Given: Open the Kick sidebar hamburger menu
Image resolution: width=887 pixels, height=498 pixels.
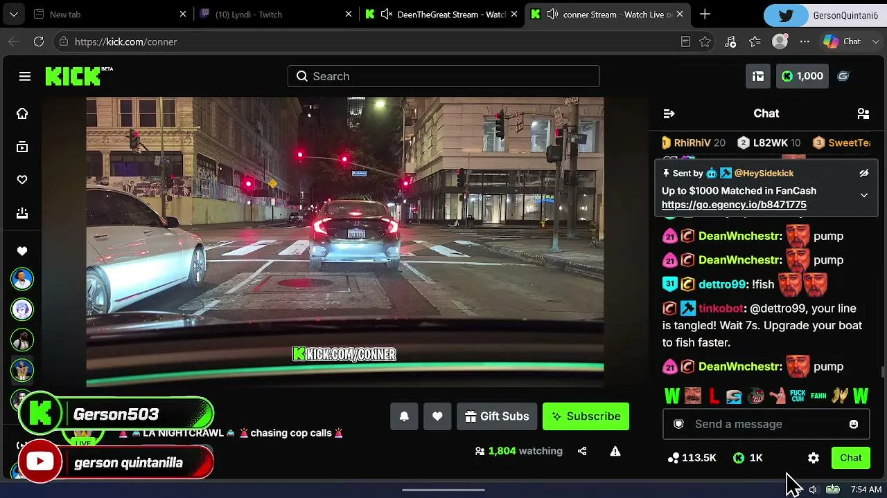Looking at the screenshot, I should click(25, 76).
